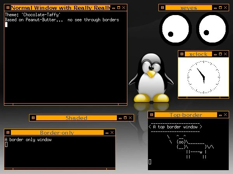
Task: Click the Top-border title bar
Action: click(x=186, y=115)
